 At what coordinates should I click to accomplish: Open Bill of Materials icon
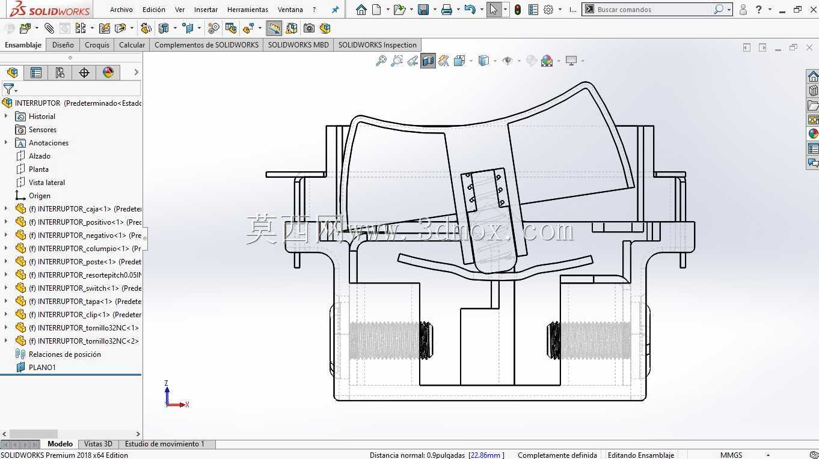pos(230,28)
